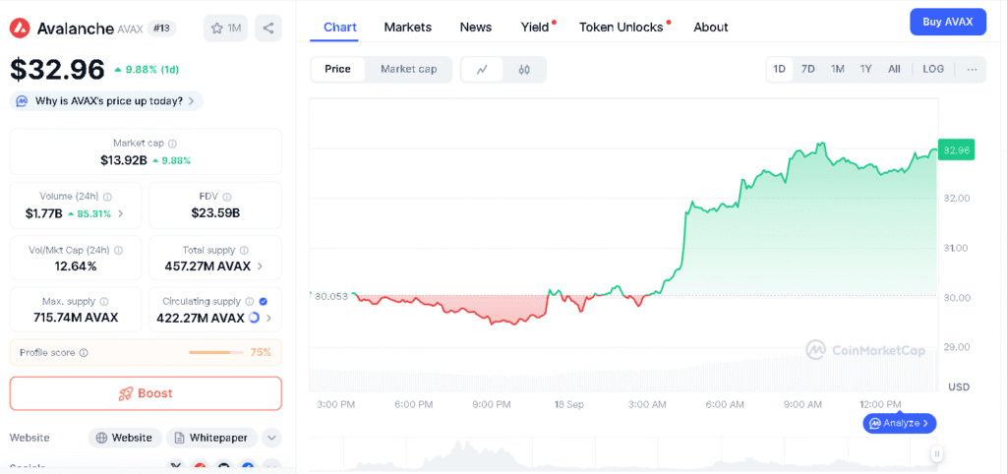Open the News tab
The image size is (1007, 474).
[476, 27]
